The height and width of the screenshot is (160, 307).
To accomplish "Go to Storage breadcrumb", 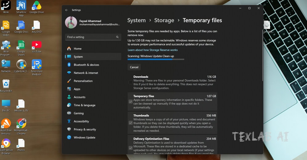I will (x=164, y=20).
